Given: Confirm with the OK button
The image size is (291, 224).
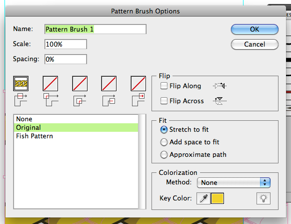Looking at the screenshot, I should tap(254, 29).
